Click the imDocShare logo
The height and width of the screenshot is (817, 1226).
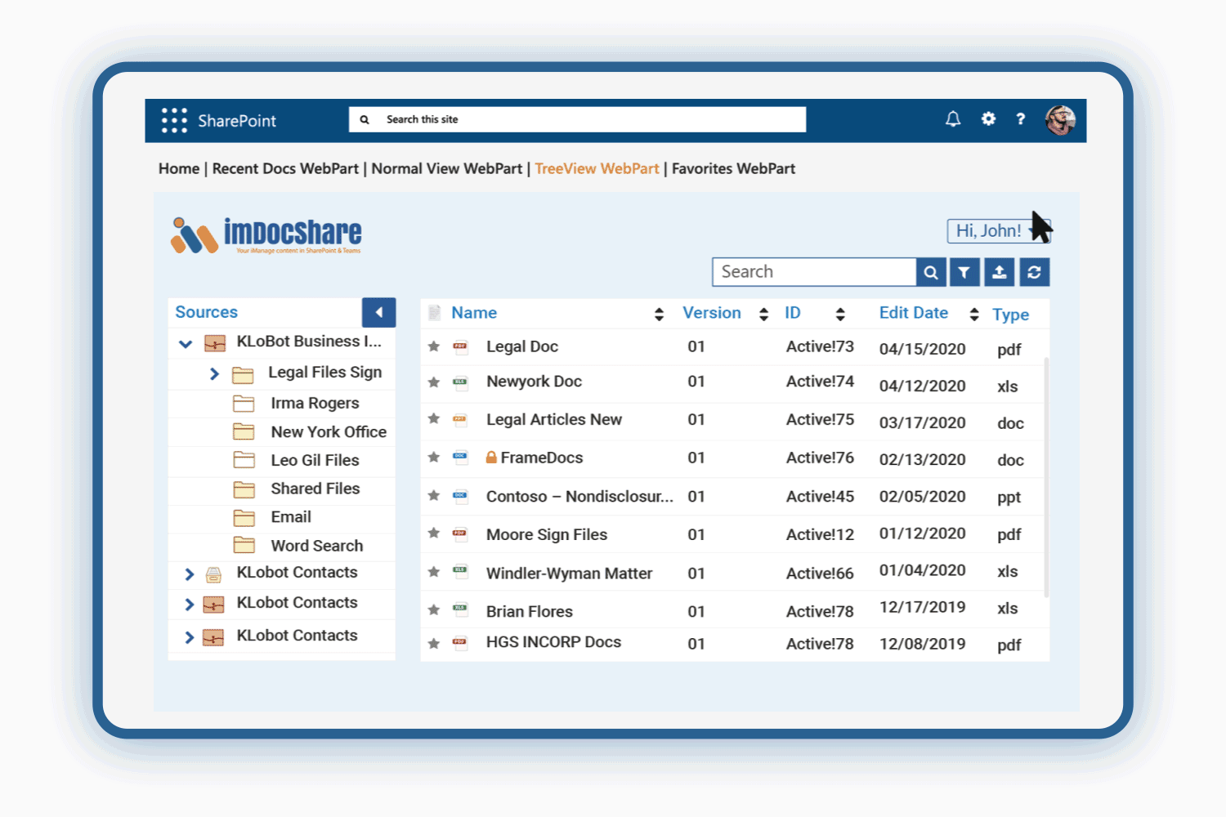pos(266,235)
